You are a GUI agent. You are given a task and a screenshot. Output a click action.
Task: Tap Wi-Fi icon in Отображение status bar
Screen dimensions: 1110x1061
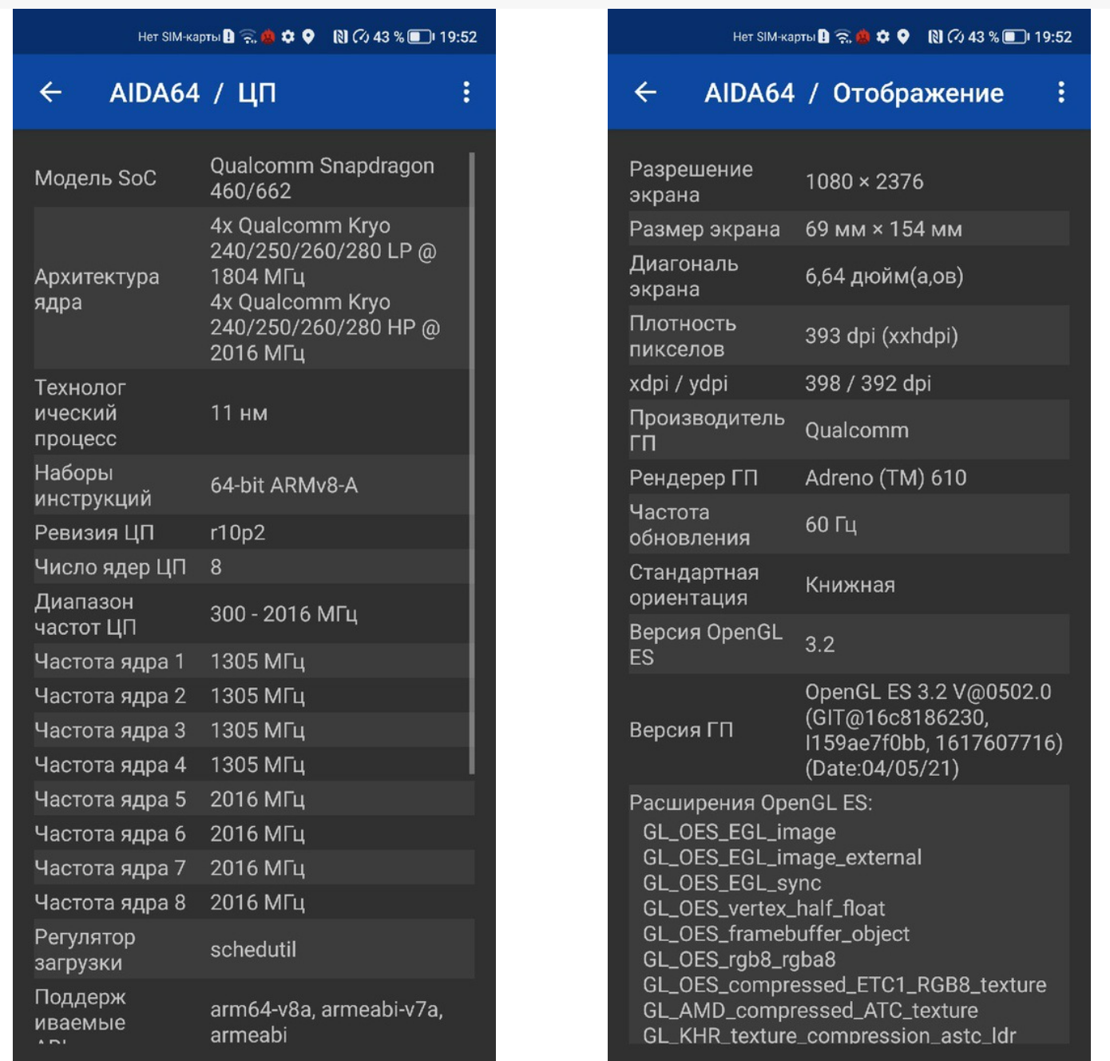point(843,37)
